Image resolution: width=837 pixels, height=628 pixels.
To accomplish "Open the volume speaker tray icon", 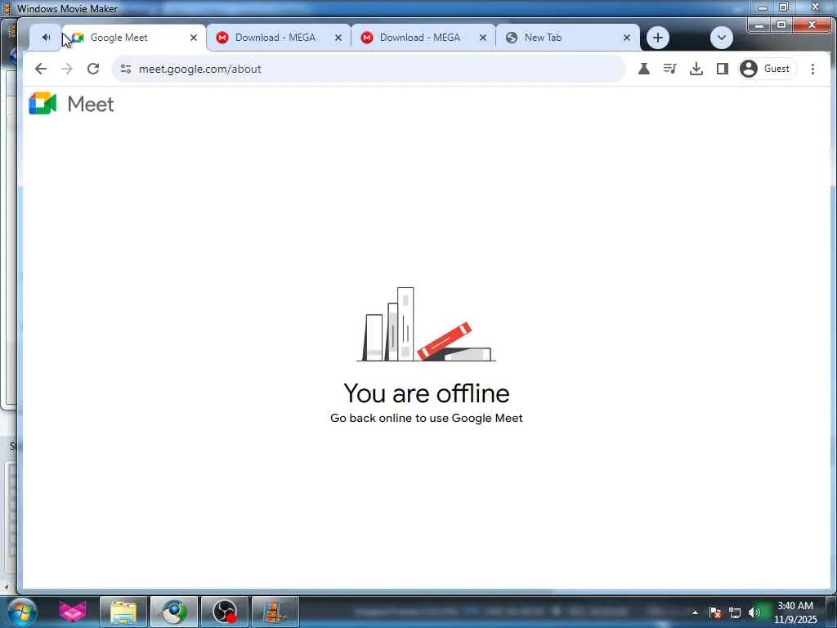I will pyautogui.click(x=754, y=612).
